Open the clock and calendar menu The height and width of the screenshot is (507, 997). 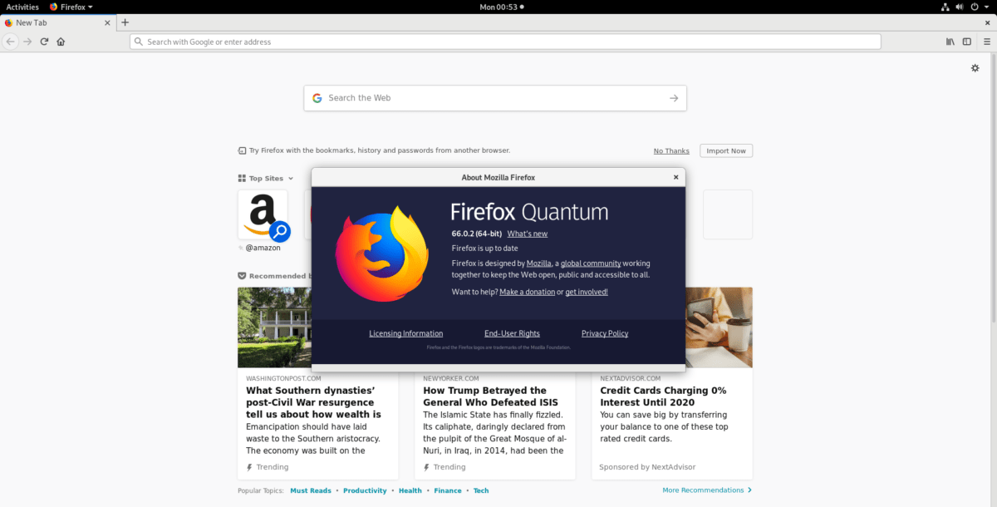pyautogui.click(x=502, y=7)
